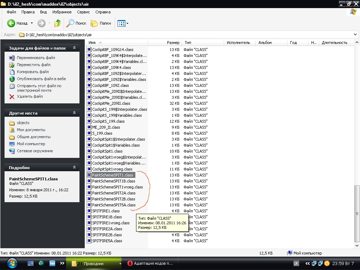Click show desktop icon in quick launch
This screenshot has width=360, height=270.
coord(31,263)
